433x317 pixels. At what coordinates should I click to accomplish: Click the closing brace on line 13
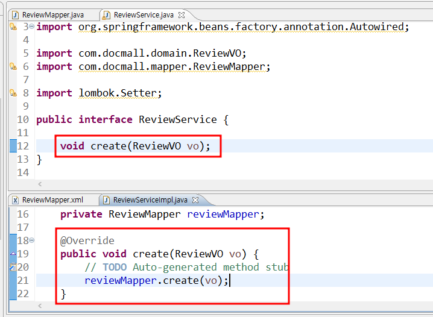point(39,160)
